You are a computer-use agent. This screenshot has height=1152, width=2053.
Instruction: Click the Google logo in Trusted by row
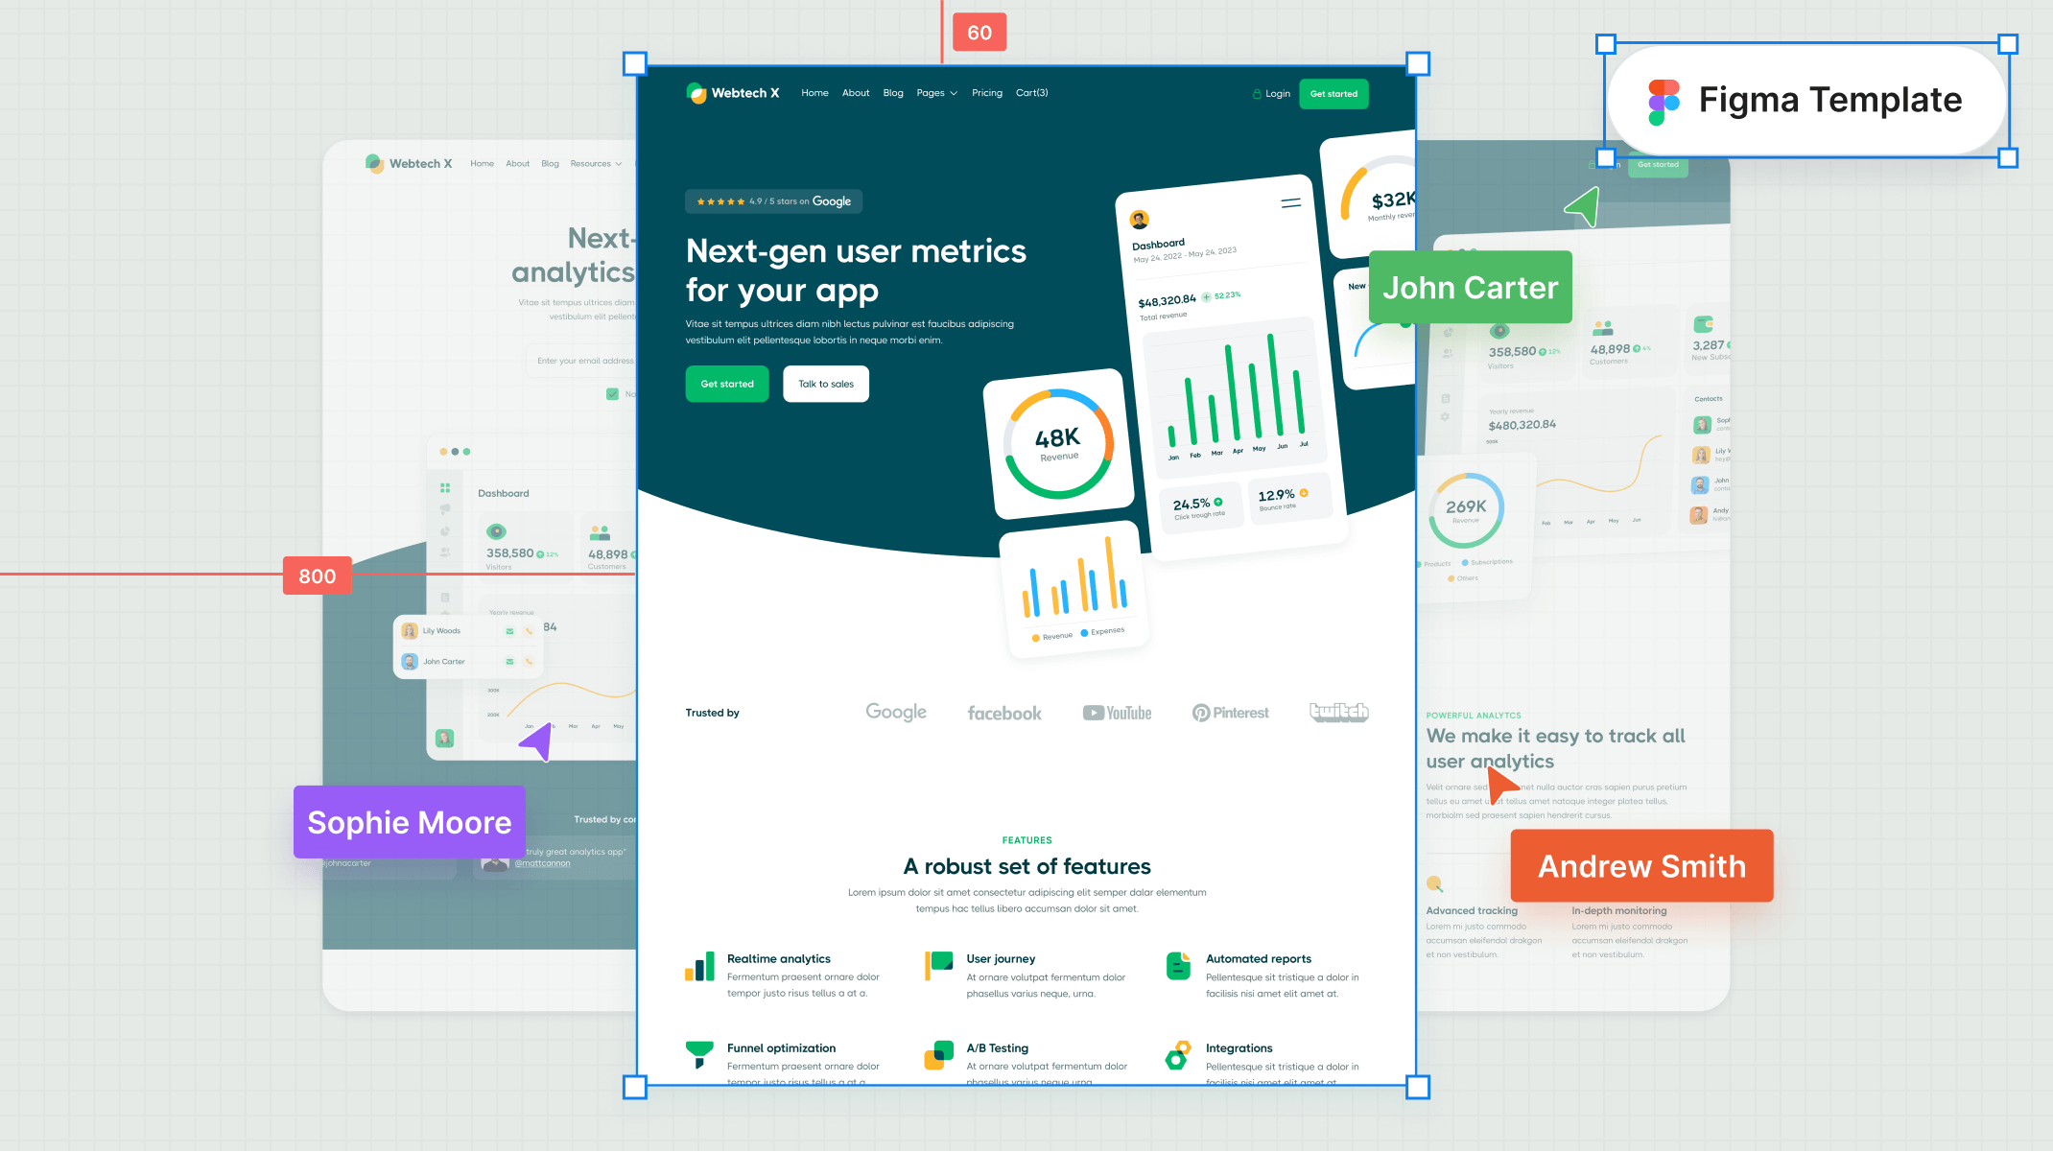[x=896, y=712]
